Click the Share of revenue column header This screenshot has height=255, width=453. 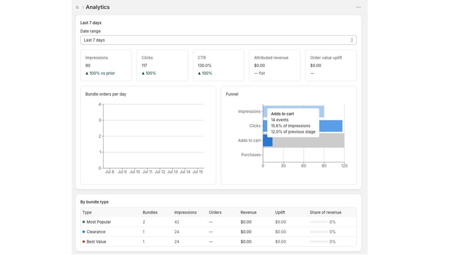click(325, 212)
